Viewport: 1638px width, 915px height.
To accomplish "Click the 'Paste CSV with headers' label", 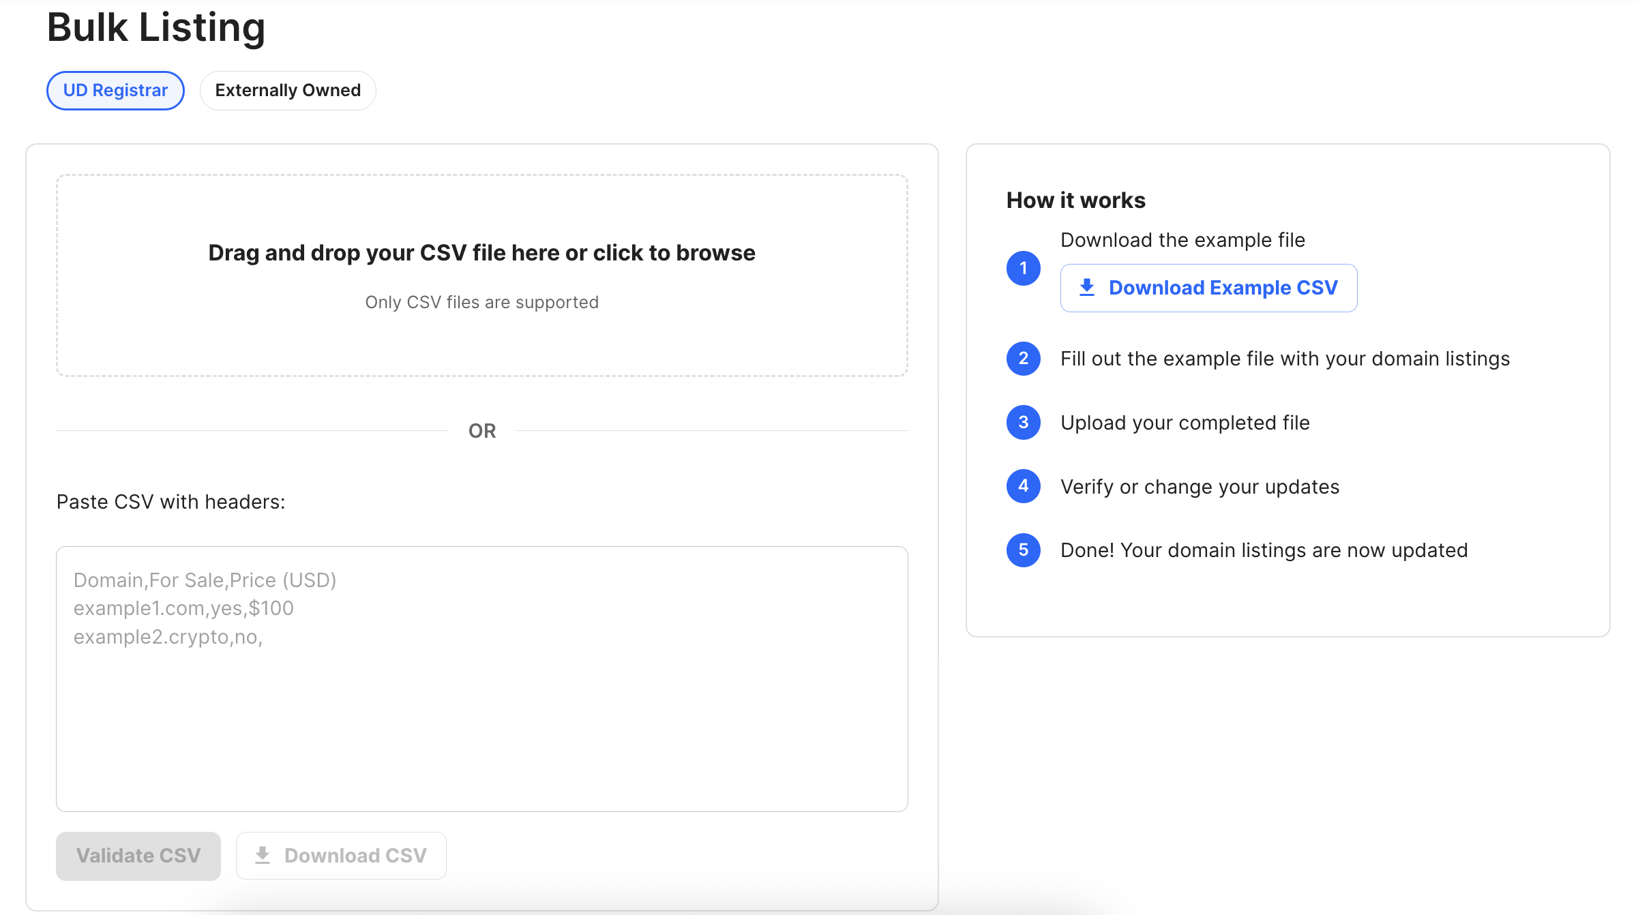I will tap(170, 502).
